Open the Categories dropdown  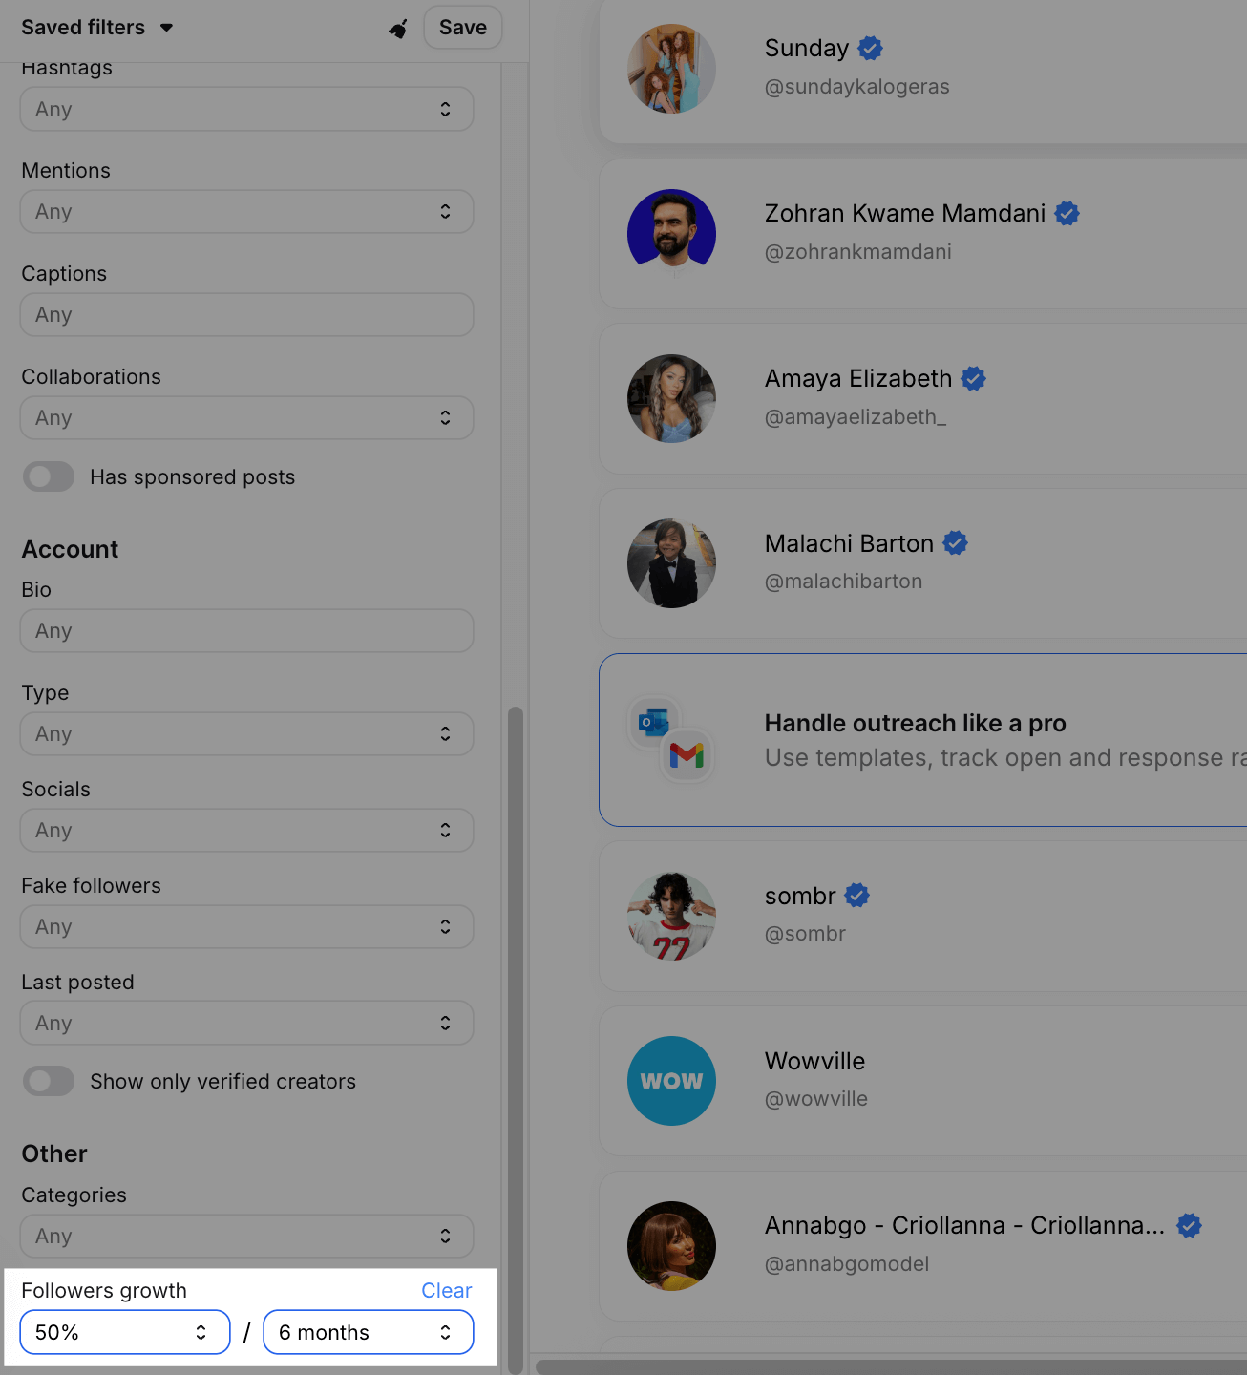tap(246, 1236)
